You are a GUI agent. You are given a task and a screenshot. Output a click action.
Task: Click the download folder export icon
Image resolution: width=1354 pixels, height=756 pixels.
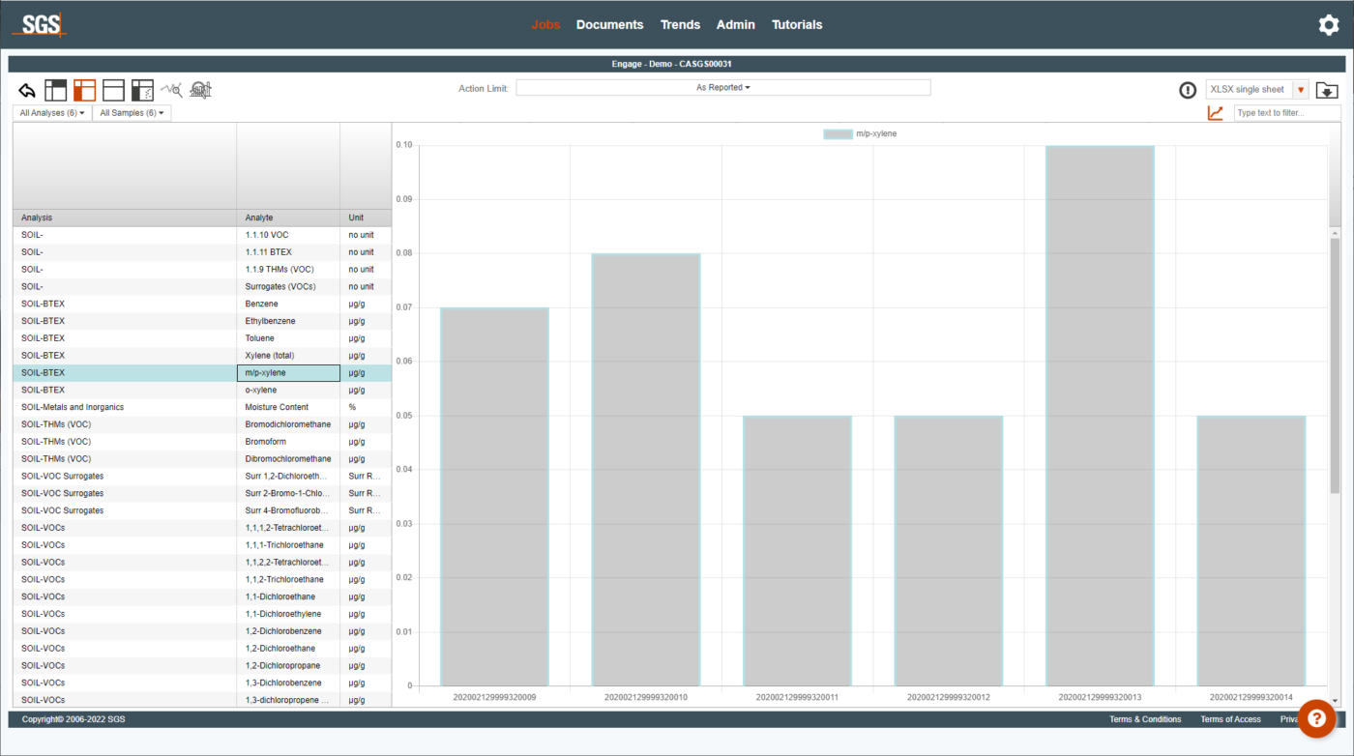(x=1327, y=90)
